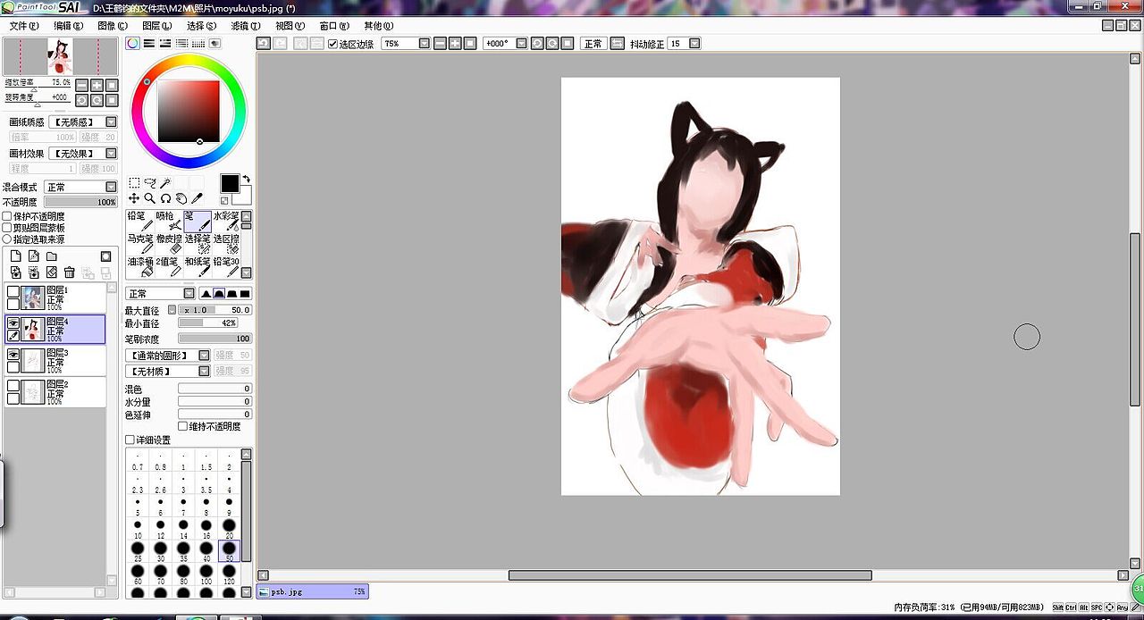
Task: Select the 2值笔 binary pen tool
Action: pos(168,267)
